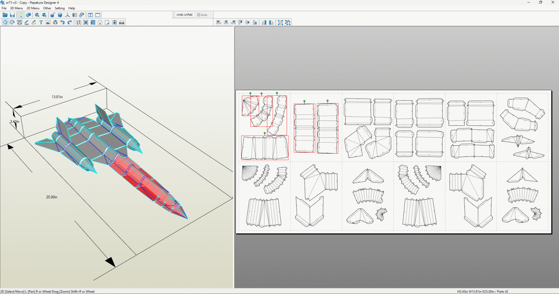The image size is (559, 294).
Task: Activate the Edit Flap Shape tool
Action: [x=33, y=22]
